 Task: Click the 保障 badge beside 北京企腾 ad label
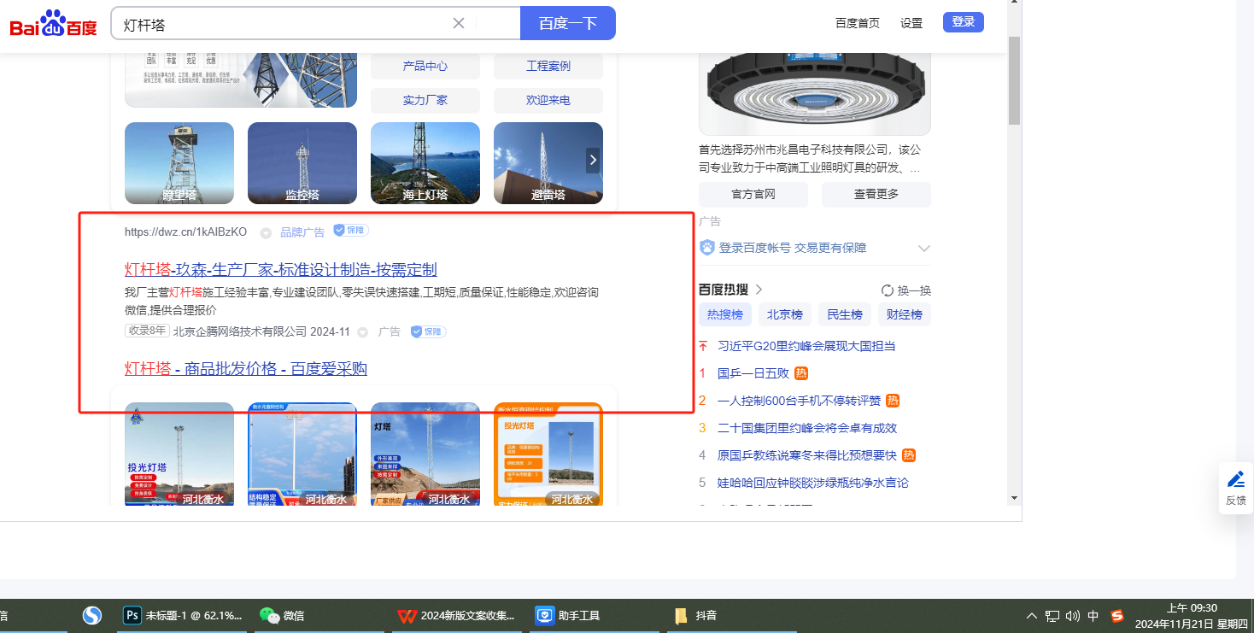(429, 331)
